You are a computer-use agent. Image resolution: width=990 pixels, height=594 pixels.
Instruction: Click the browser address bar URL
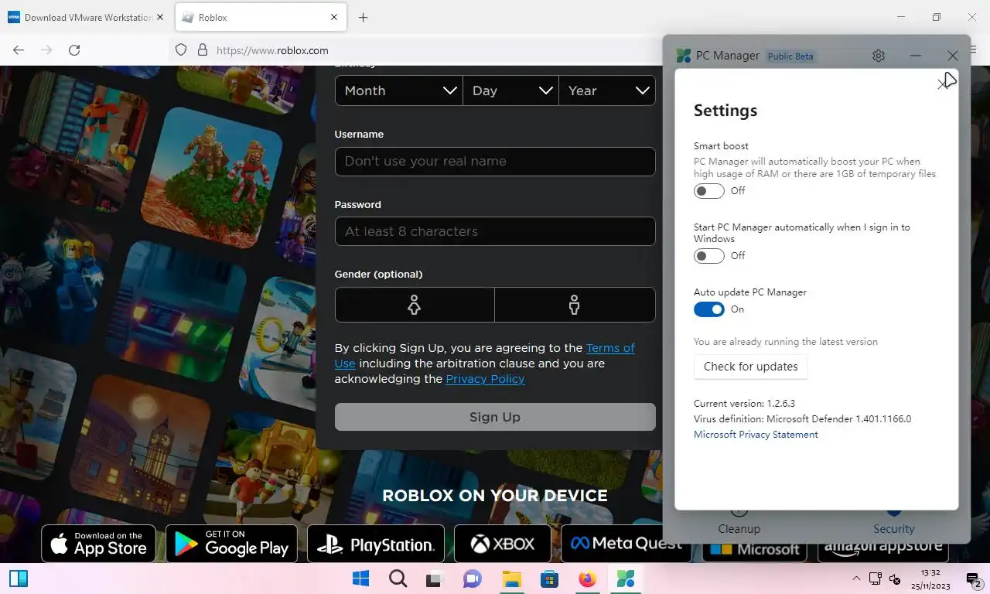(272, 50)
